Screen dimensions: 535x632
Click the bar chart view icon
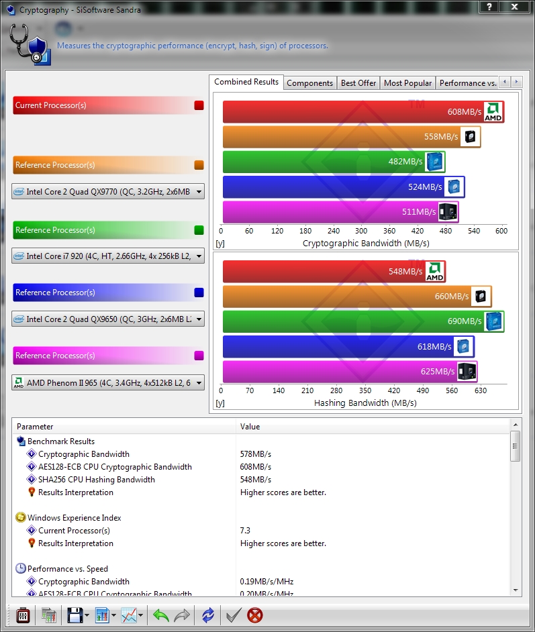(x=103, y=615)
